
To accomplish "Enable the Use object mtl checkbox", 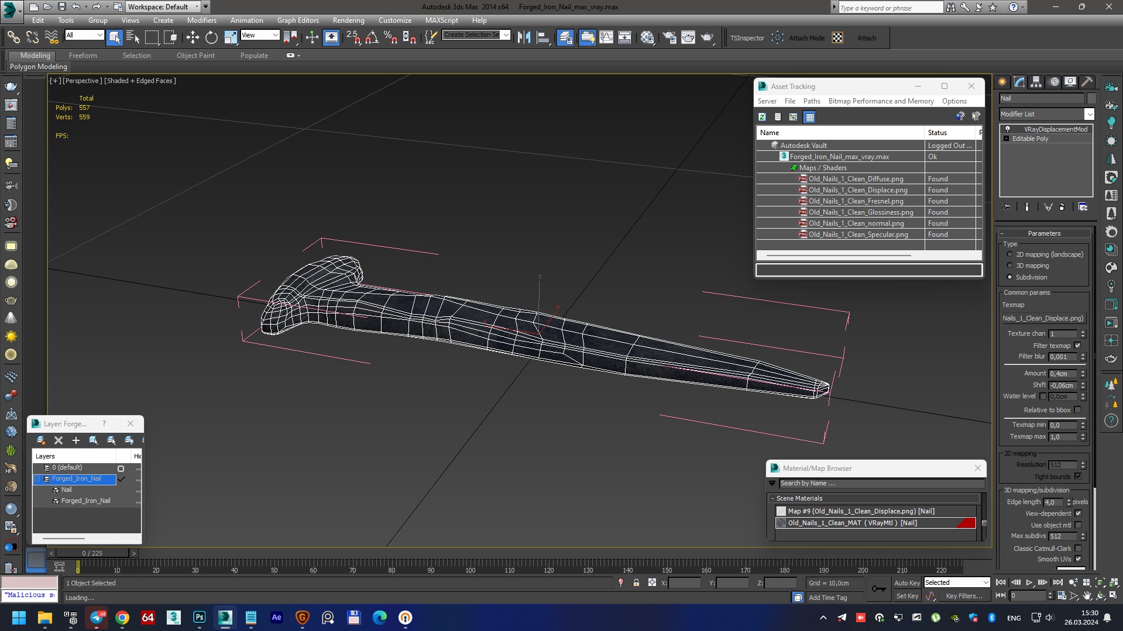I will pyautogui.click(x=1078, y=525).
